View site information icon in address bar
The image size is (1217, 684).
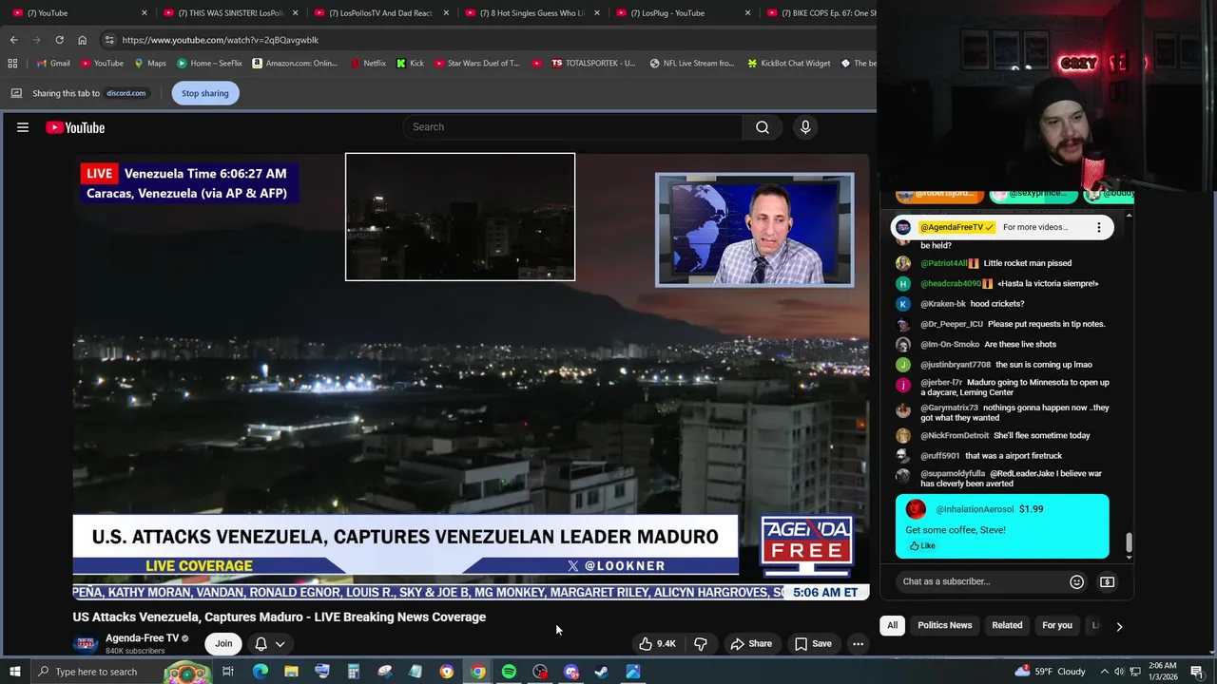(x=109, y=40)
